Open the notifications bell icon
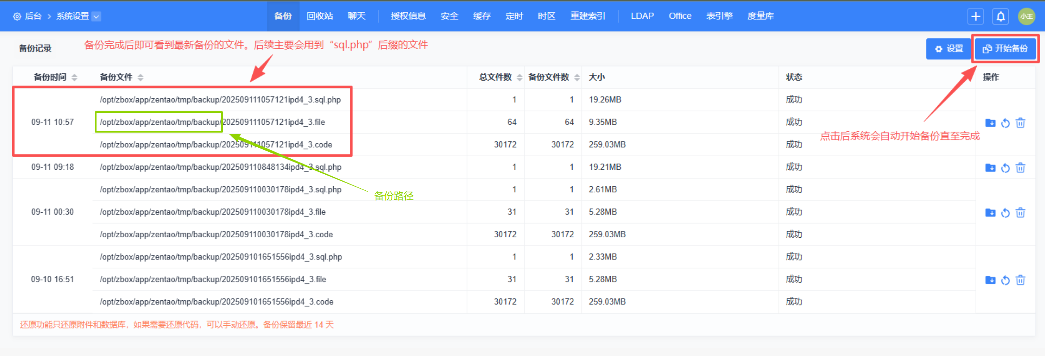Image resolution: width=1045 pixels, height=356 pixels. click(1000, 16)
